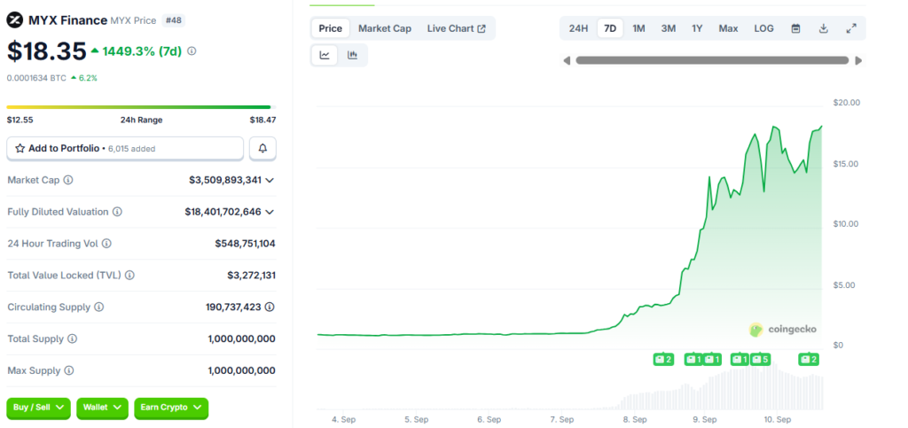This screenshot has width=908, height=428.
Task: Click the news marker labeled 5
Action: pyautogui.click(x=760, y=360)
